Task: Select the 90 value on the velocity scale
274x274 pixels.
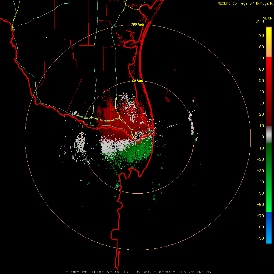Action: coord(262,36)
